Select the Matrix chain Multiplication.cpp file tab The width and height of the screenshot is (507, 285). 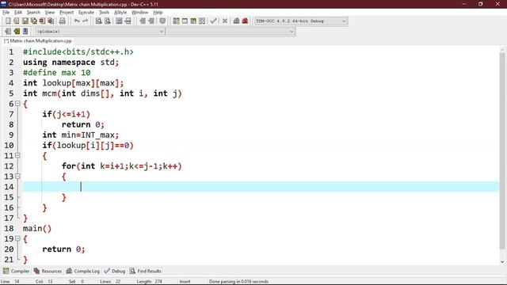[38, 40]
